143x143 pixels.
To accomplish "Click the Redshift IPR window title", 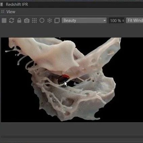I will (x=17, y=4).
